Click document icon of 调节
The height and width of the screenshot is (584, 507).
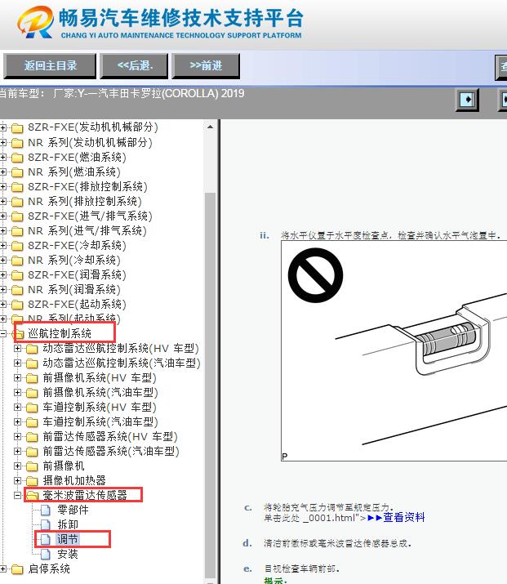[x=46, y=539]
